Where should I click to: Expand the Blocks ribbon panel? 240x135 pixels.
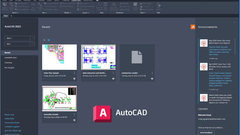click(x=15, y=13)
